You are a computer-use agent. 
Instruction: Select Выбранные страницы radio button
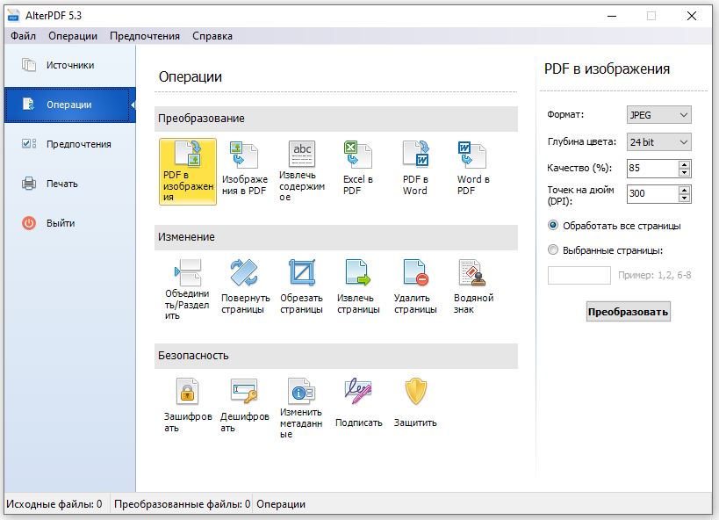(553, 249)
